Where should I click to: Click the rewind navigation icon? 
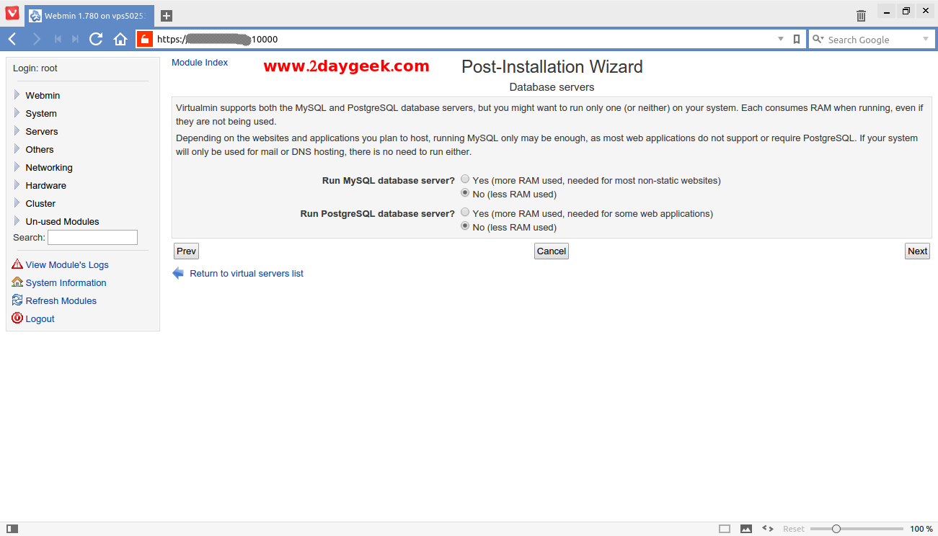click(x=58, y=39)
